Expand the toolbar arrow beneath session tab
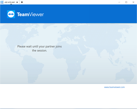 coord(11,4)
